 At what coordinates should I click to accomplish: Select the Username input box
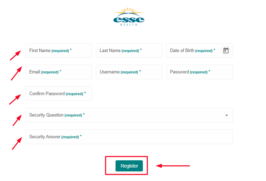click(x=129, y=72)
